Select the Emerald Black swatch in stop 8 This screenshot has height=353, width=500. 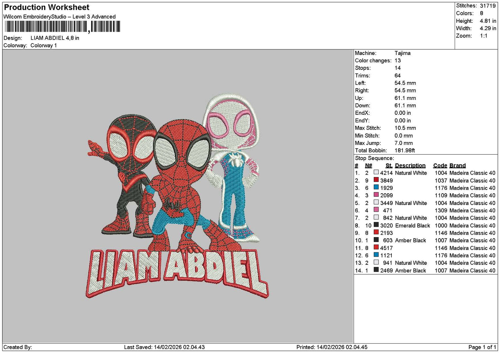376,225
